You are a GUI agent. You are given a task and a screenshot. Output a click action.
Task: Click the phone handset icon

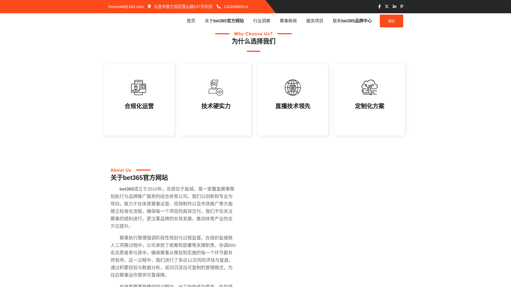tap(219, 7)
